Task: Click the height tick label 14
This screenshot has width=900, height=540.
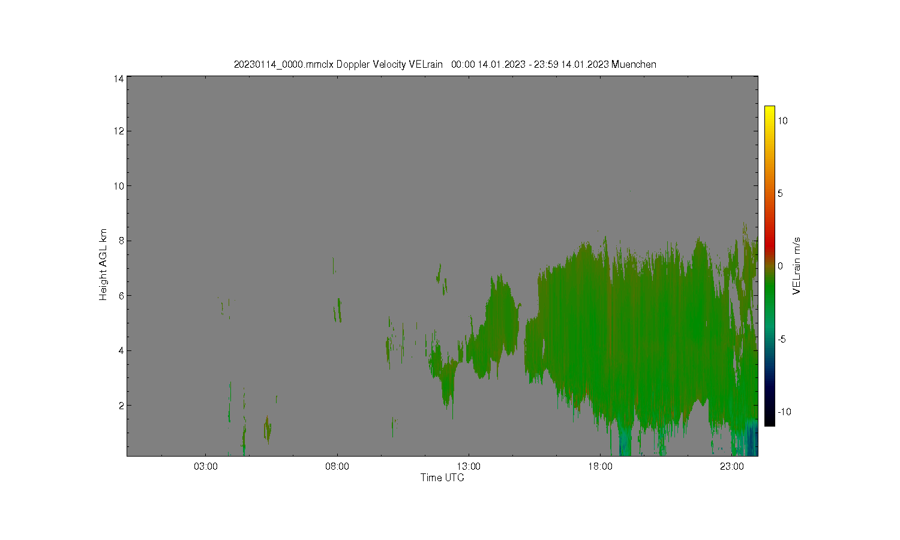Action: pos(119,78)
